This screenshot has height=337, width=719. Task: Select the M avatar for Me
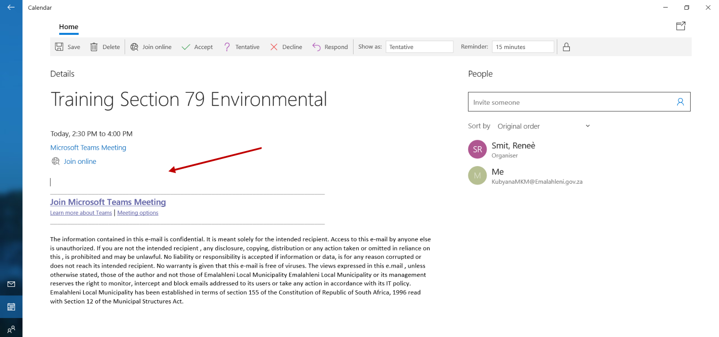click(477, 175)
